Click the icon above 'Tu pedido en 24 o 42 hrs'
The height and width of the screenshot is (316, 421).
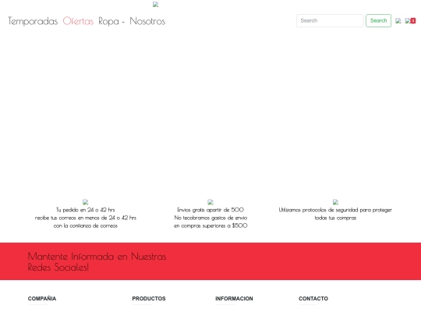click(x=86, y=202)
